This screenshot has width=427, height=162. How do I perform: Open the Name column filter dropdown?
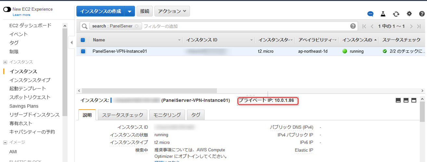[179, 40]
